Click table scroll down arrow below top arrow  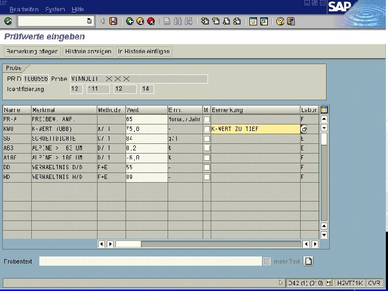point(324,128)
